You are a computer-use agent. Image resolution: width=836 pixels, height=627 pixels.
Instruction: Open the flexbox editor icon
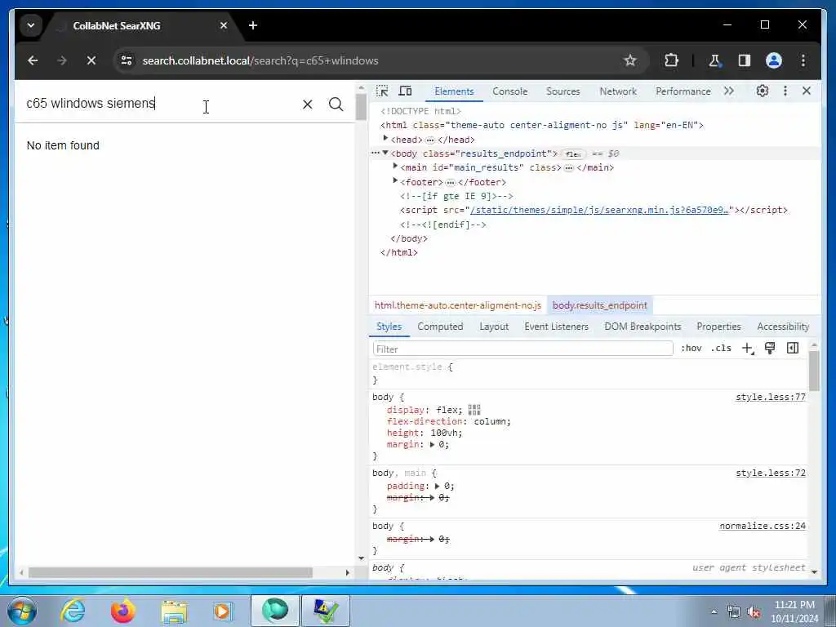tap(474, 410)
